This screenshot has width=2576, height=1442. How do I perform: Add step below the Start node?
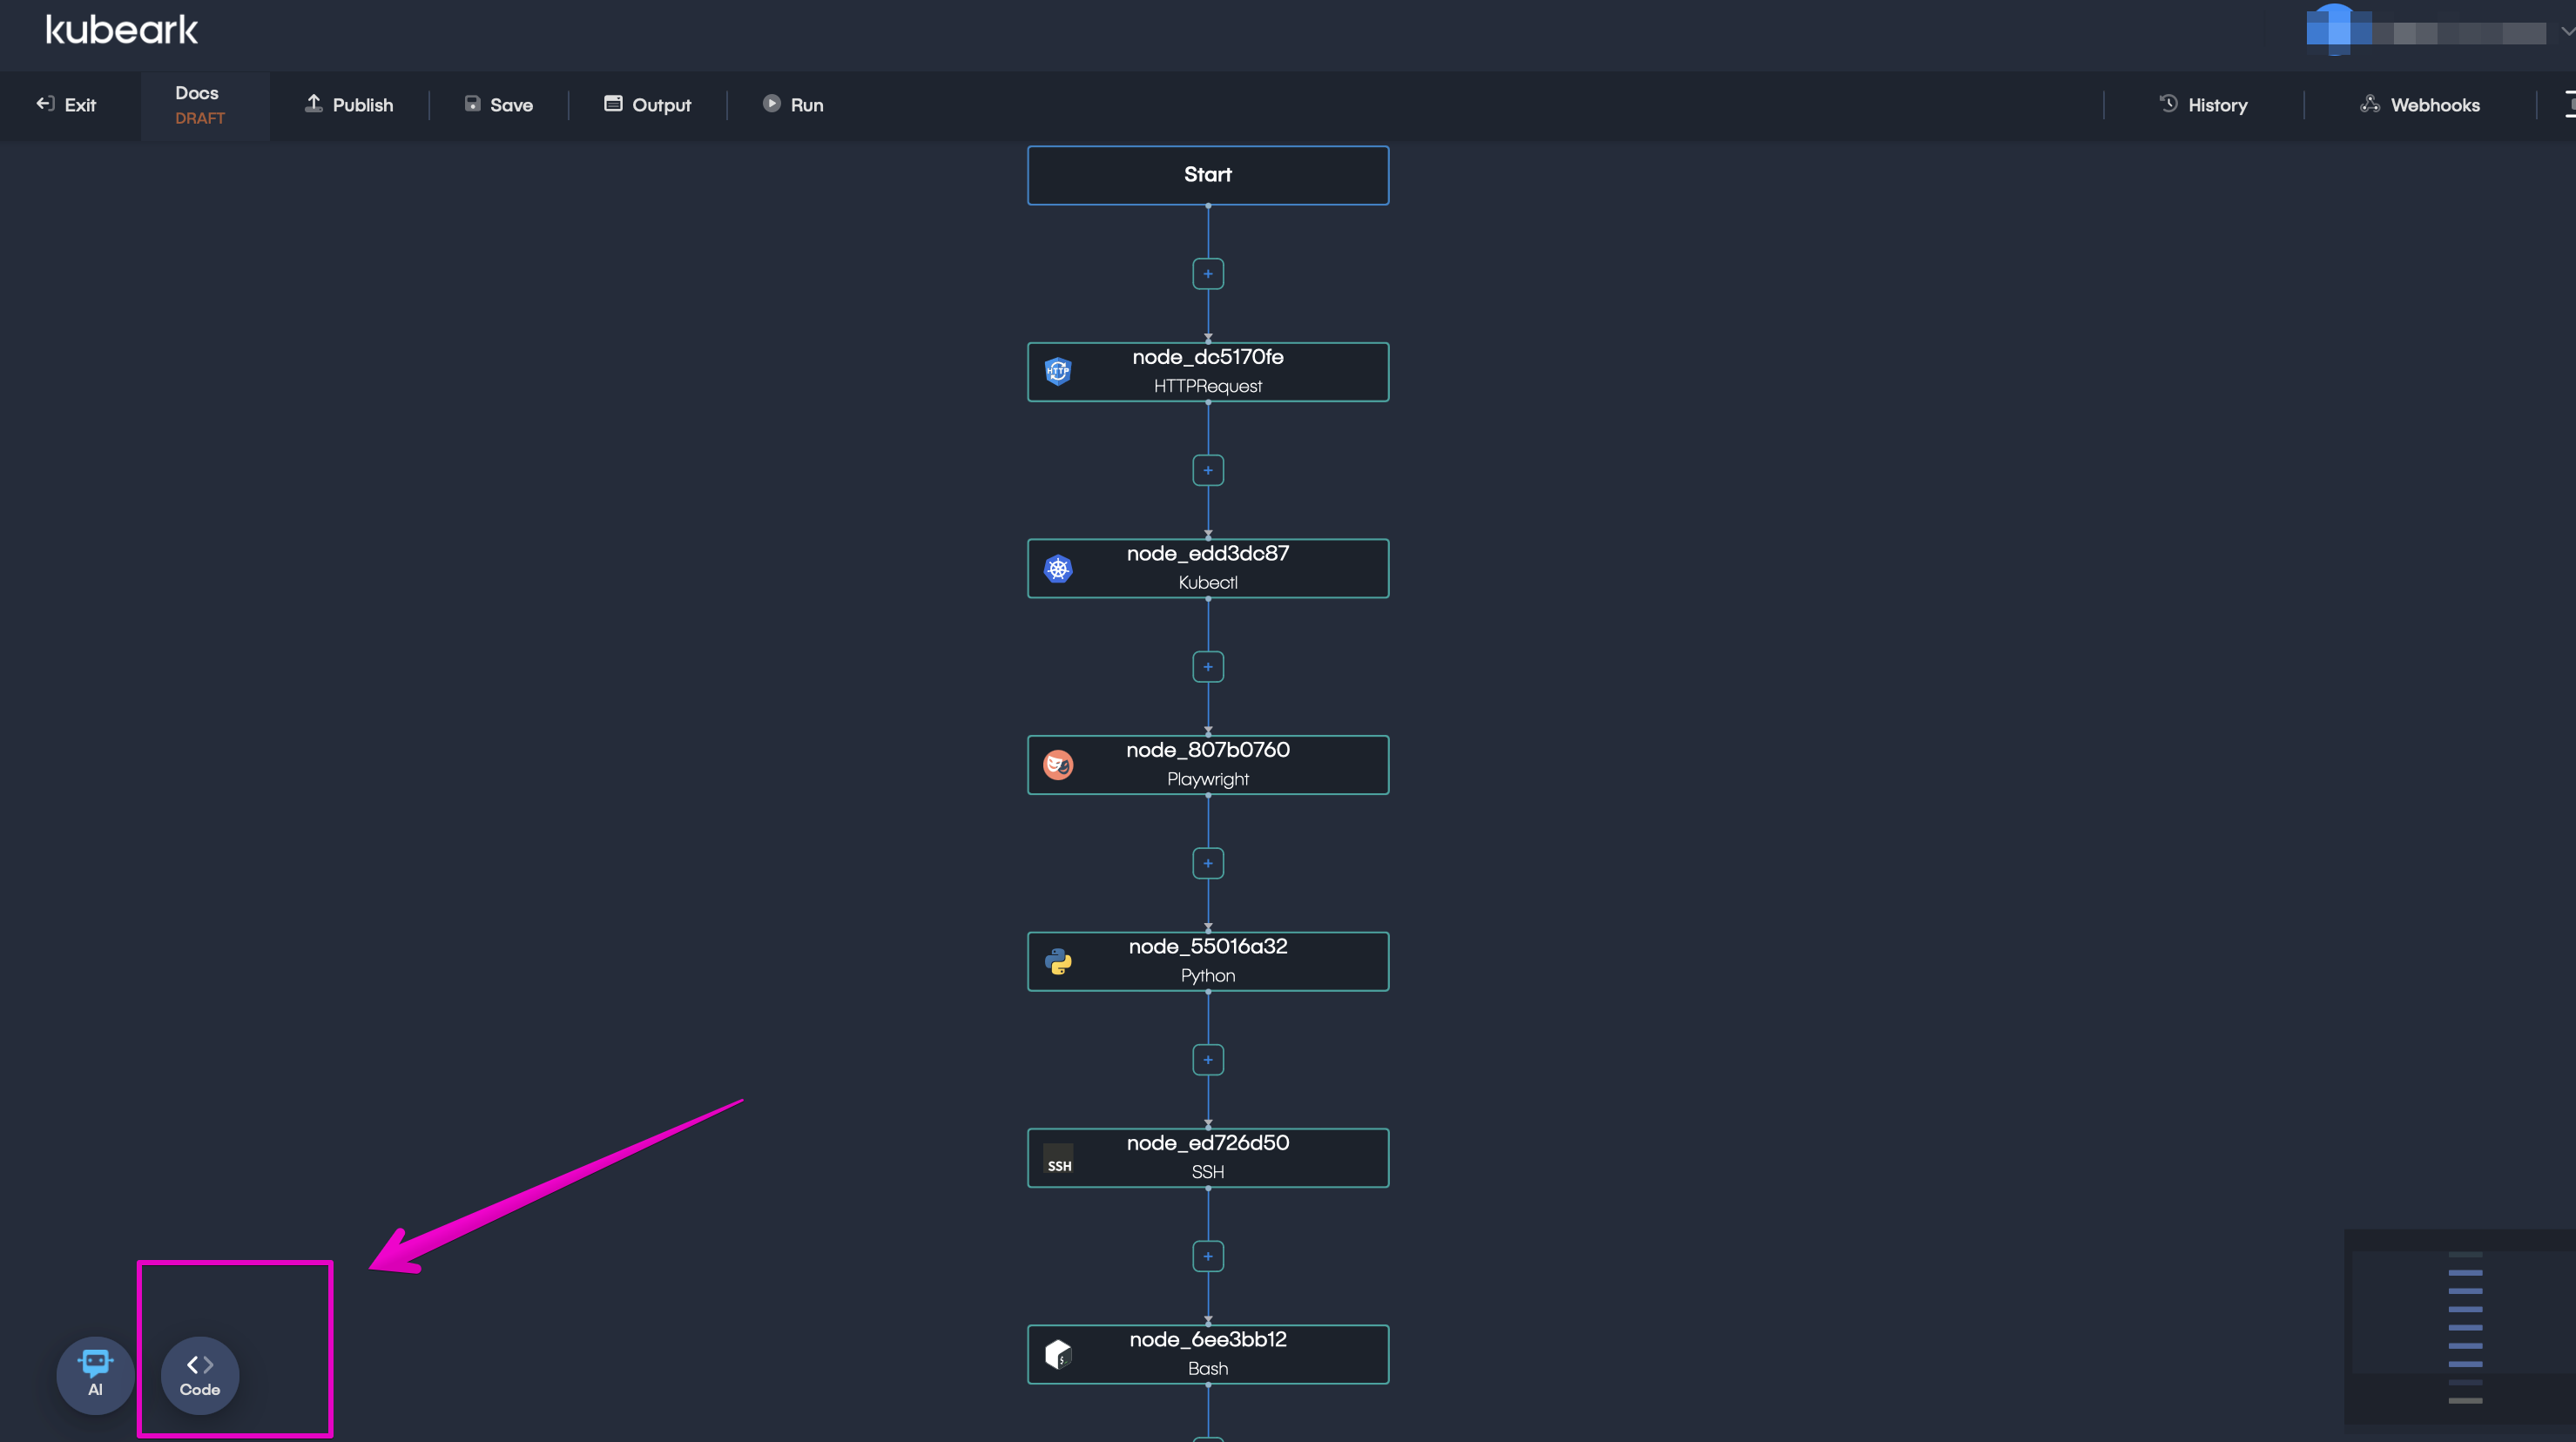[1208, 274]
